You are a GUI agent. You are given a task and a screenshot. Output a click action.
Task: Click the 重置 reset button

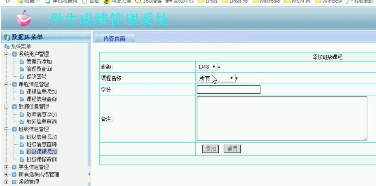tap(232, 149)
